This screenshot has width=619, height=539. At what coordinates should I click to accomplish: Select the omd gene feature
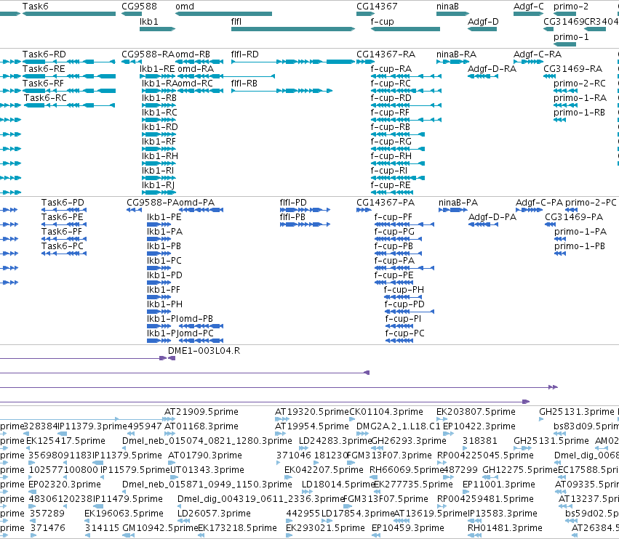(x=223, y=14)
